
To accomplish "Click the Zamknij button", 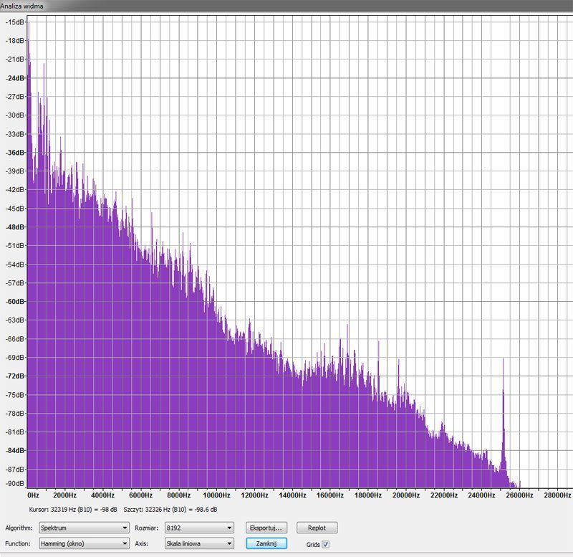I will coord(266,543).
